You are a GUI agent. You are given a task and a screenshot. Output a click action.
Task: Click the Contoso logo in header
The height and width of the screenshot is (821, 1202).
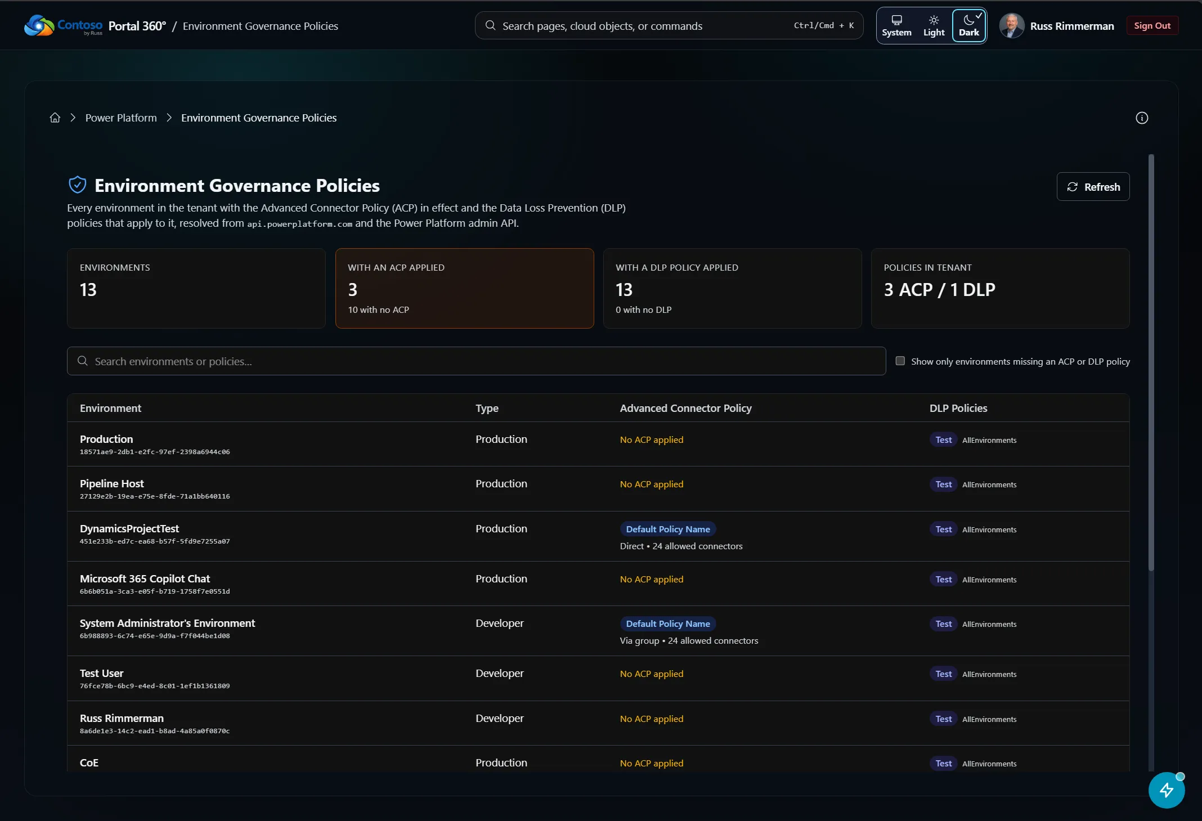(x=63, y=26)
